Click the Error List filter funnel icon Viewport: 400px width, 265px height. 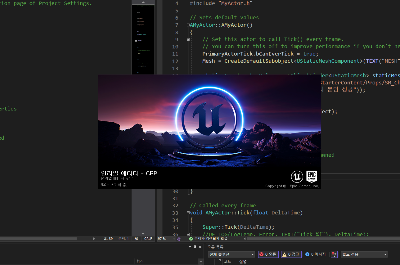334,254
